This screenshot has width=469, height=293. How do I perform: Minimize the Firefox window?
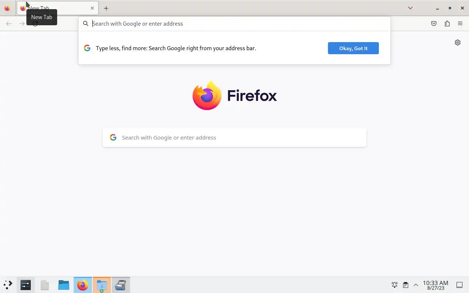pos(437,8)
